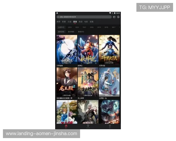Click the search magnifier icon
This screenshot has width=176, height=141.
coord(58,17)
